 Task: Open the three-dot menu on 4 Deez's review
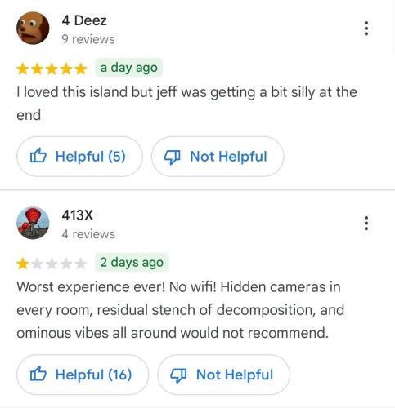(366, 29)
